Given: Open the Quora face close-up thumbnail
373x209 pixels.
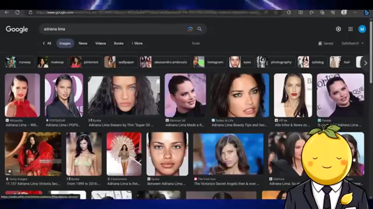Looking at the screenshot, I should tap(167, 154).
